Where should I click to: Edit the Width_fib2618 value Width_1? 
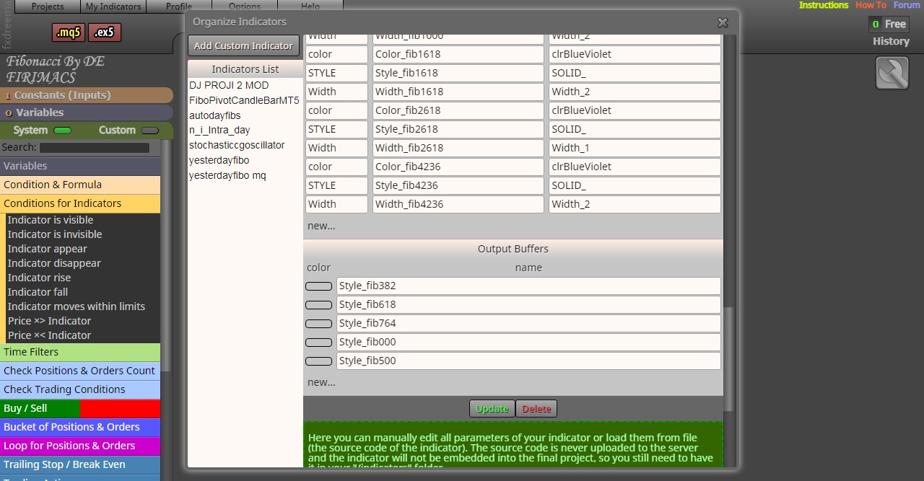(x=635, y=148)
